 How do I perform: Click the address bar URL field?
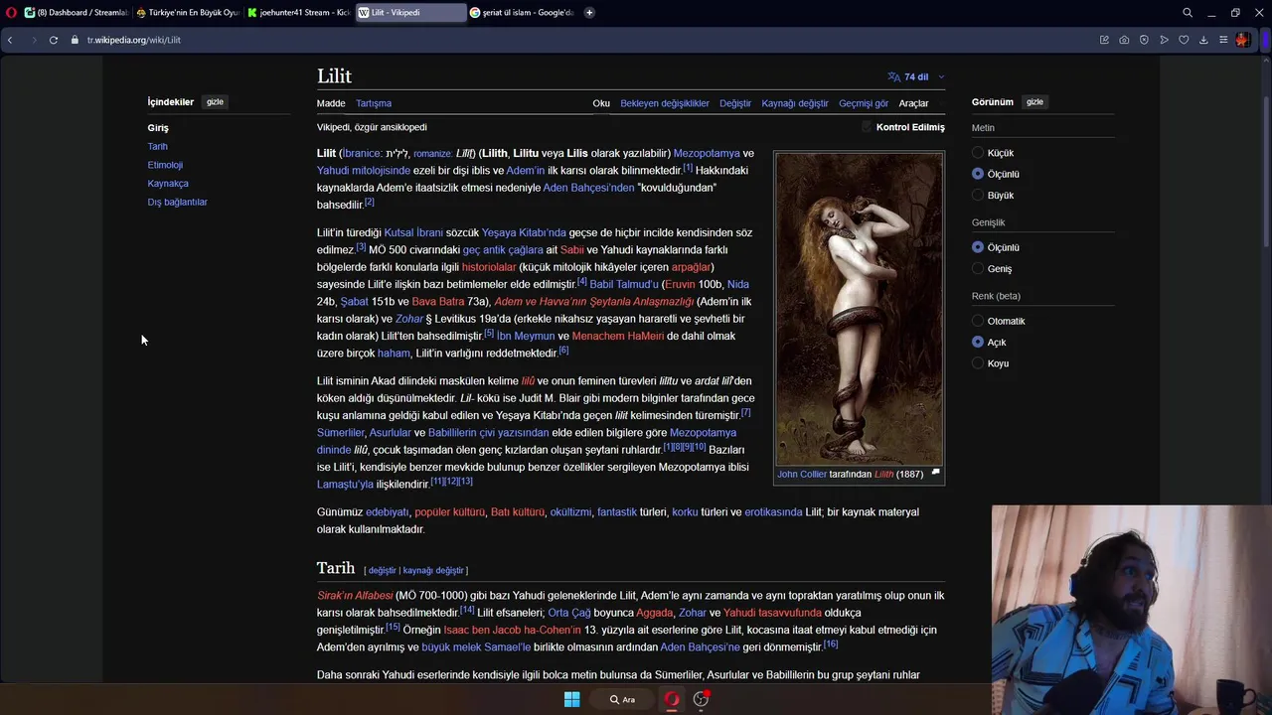(586, 40)
